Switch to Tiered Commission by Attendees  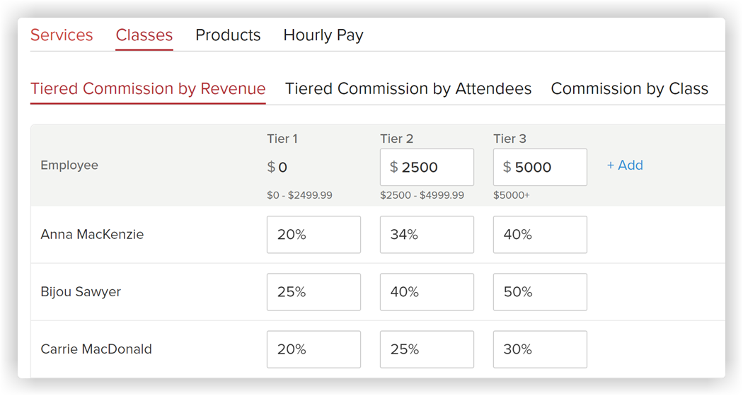tap(408, 88)
